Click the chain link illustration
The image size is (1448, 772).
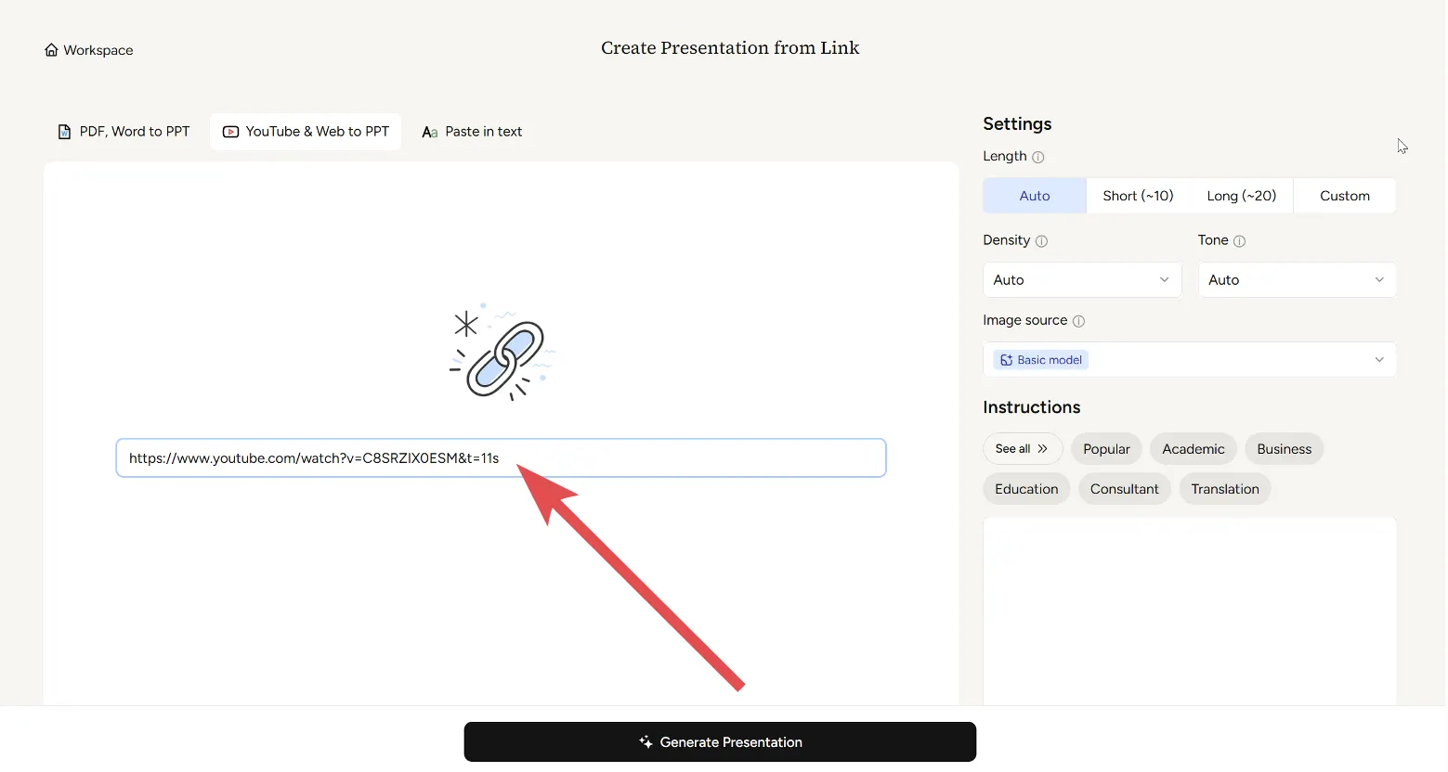coord(502,357)
